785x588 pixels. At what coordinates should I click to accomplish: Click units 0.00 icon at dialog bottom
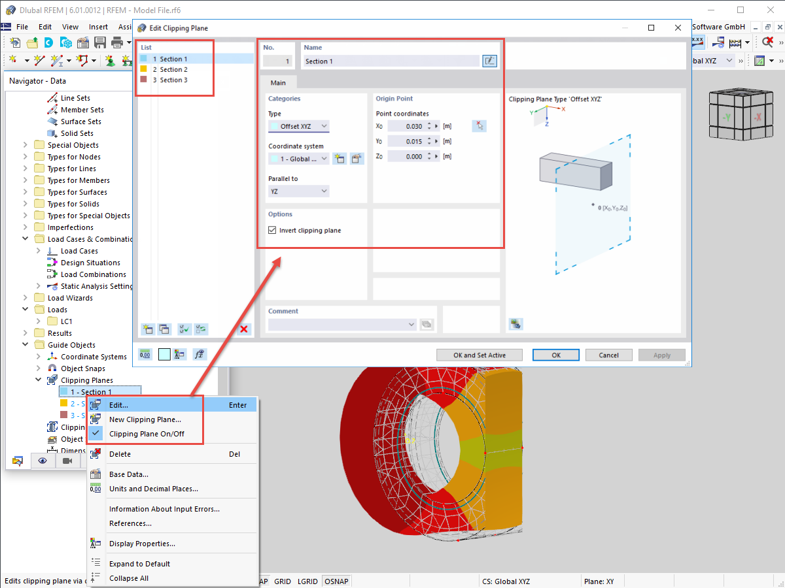coord(146,354)
